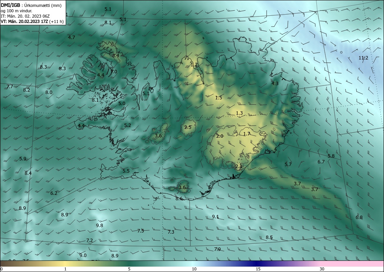Select the 1.5 value in the north
384x272 pixels.
coord(218,97)
